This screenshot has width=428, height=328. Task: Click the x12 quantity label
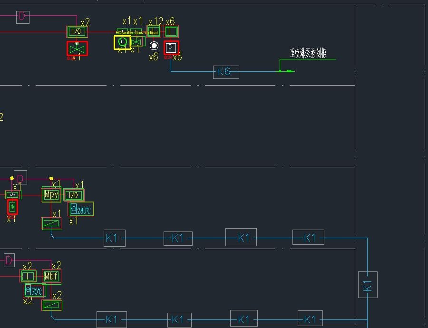point(156,21)
